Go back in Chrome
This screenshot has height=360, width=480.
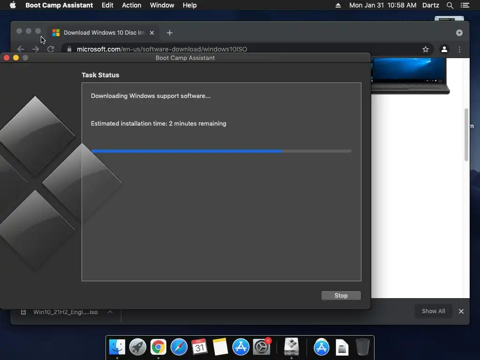click(x=21, y=49)
